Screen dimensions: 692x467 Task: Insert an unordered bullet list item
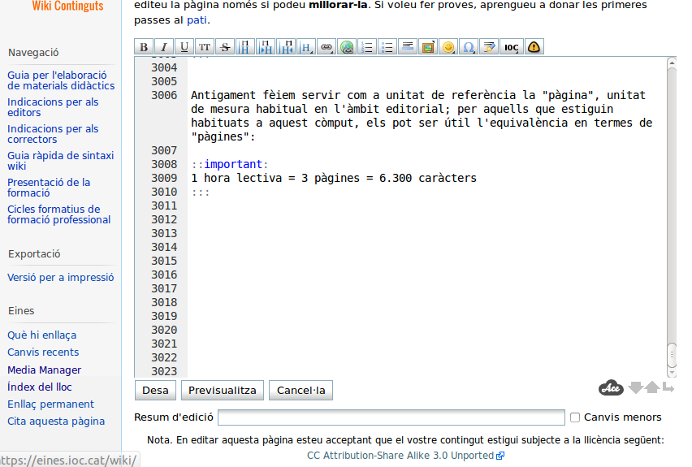click(387, 47)
